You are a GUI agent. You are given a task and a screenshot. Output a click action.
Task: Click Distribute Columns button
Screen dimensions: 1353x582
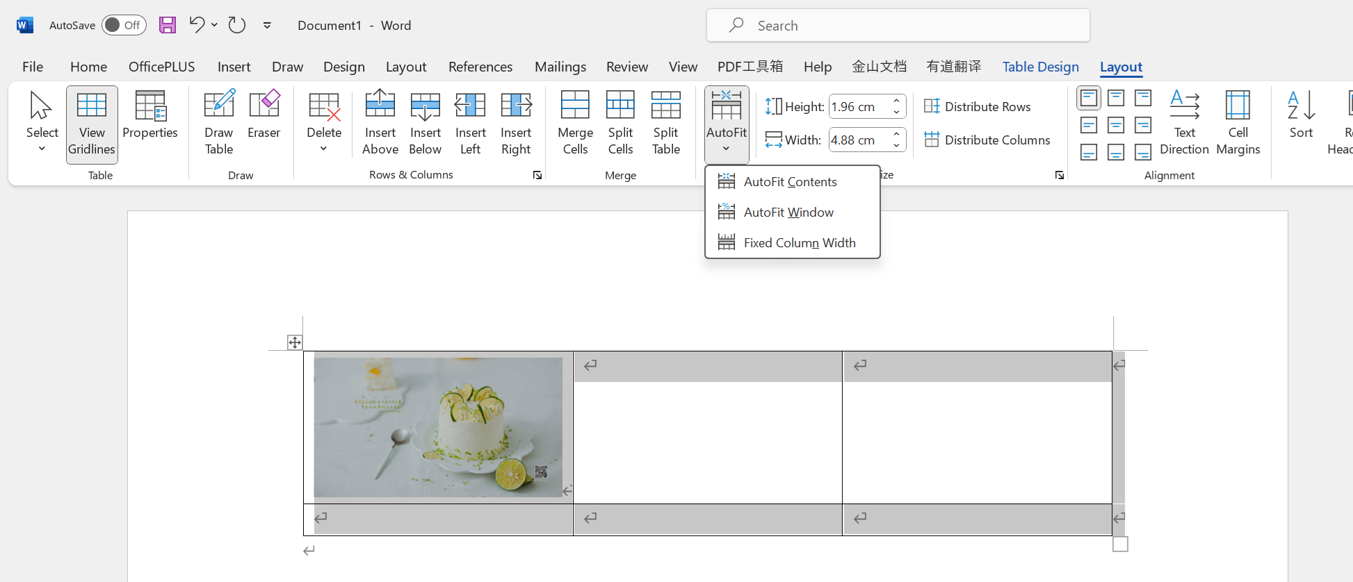(x=987, y=140)
